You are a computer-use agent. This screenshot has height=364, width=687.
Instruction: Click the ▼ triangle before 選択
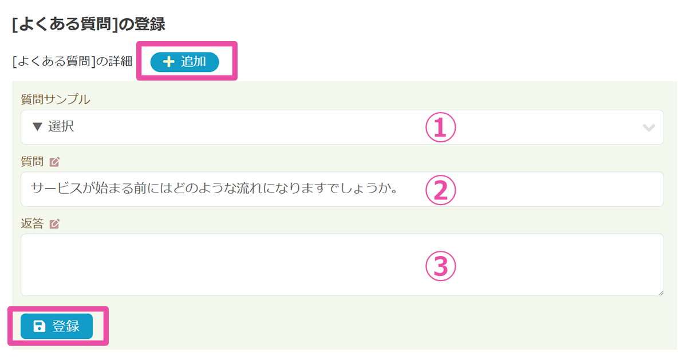[x=37, y=127]
